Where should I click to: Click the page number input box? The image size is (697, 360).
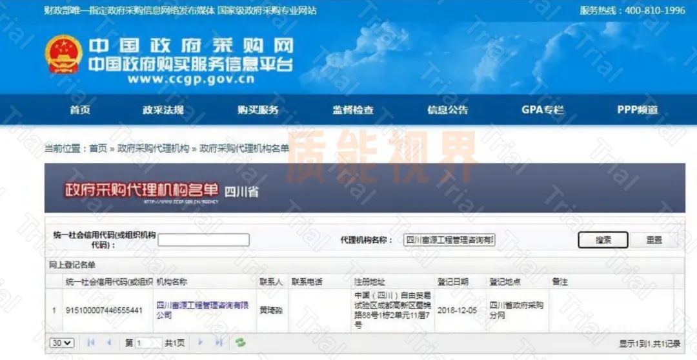[x=148, y=343]
